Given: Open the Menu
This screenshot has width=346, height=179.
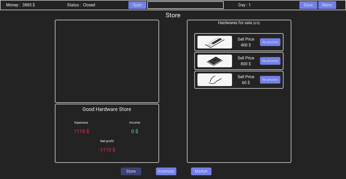Looking at the screenshot, I should [x=327, y=5].
